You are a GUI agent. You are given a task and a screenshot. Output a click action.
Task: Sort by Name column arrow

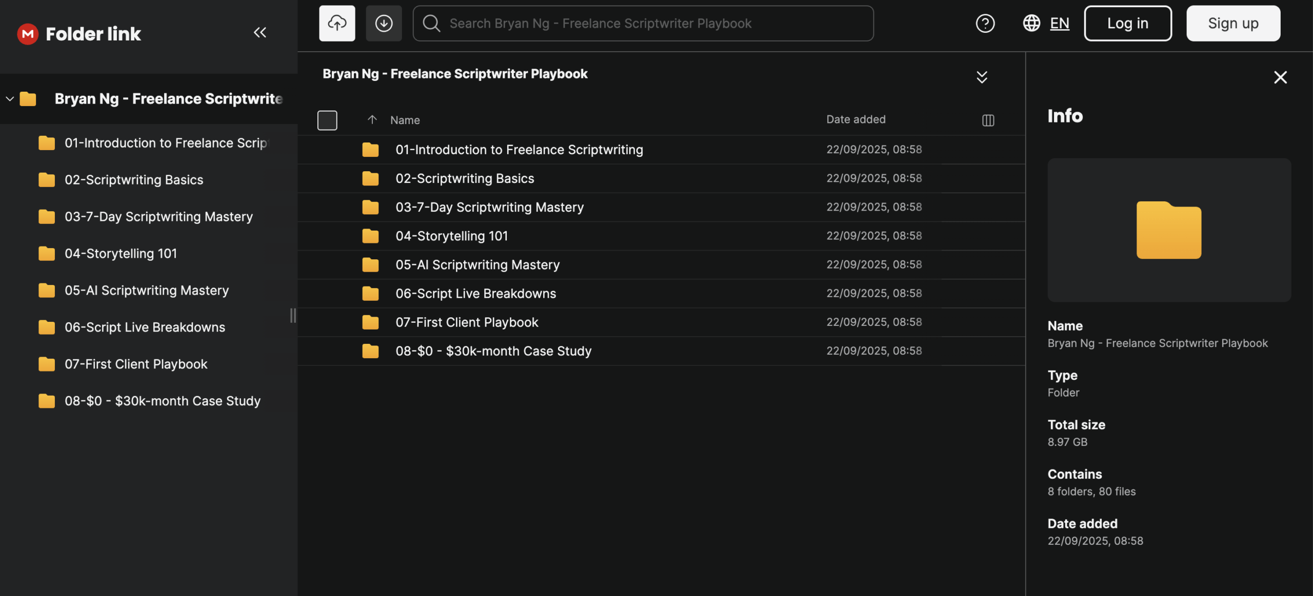pos(372,119)
